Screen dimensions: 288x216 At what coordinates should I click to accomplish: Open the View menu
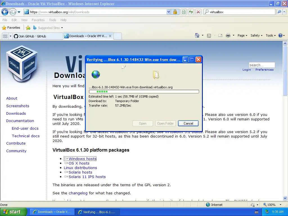(24, 20)
